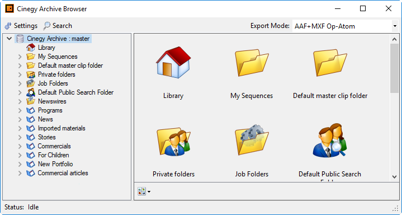Expand the New Portfolio tree node
Image resolution: width=402 pixels, height=215 pixels.
[20, 164]
